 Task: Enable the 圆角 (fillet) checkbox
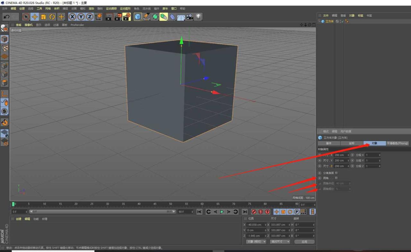(x=336, y=178)
